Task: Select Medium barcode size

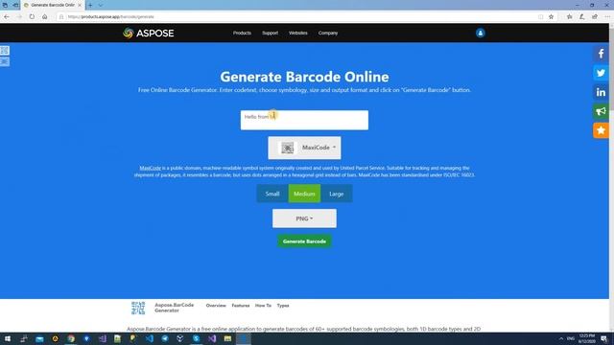Action: (x=304, y=194)
